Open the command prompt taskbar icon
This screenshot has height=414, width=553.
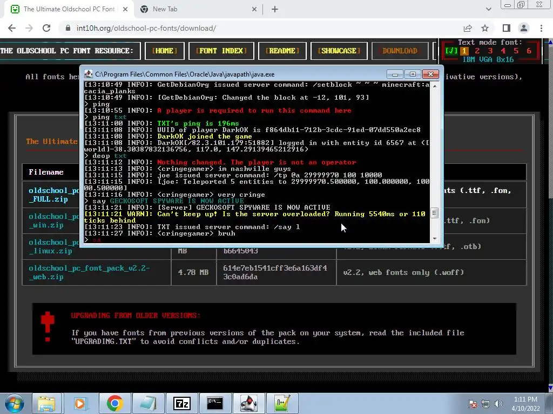click(215, 403)
